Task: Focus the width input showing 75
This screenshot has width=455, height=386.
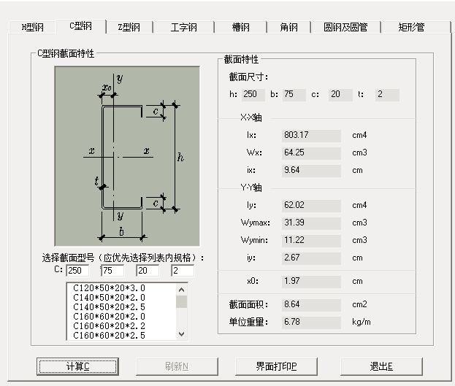Action: coord(112,270)
